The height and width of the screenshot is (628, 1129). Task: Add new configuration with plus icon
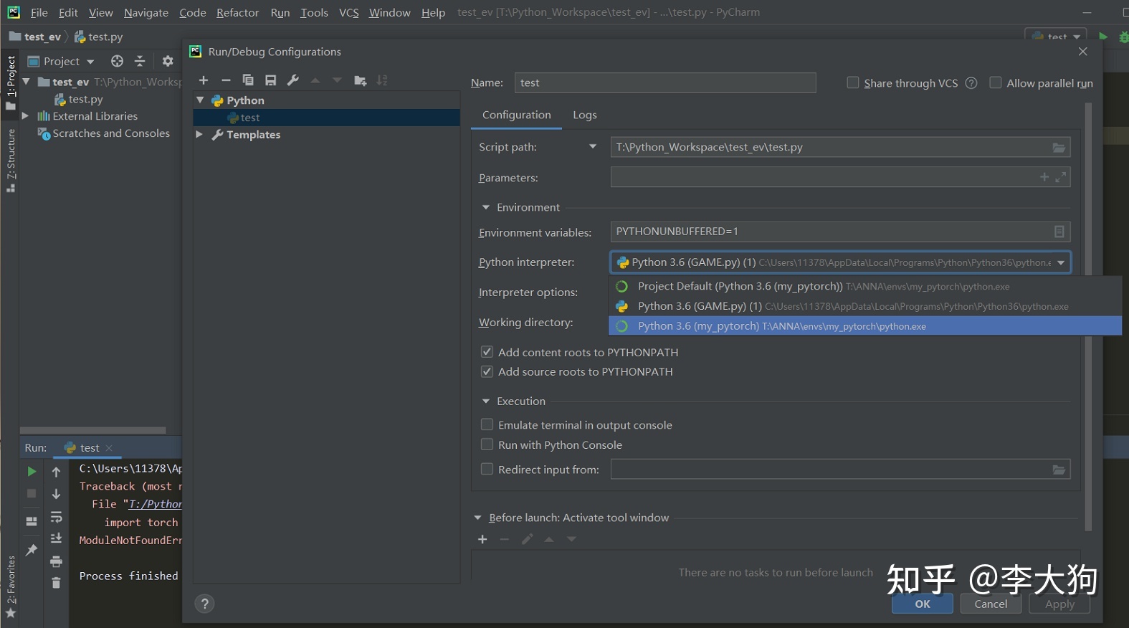204,80
